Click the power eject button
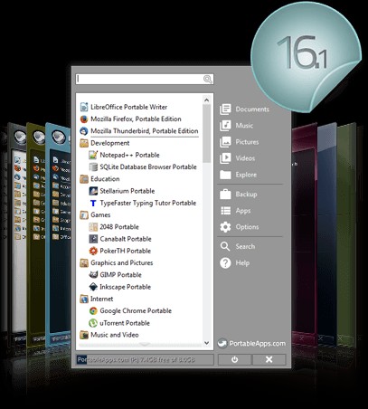This screenshot has height=409, width=368. pos(234,359)
